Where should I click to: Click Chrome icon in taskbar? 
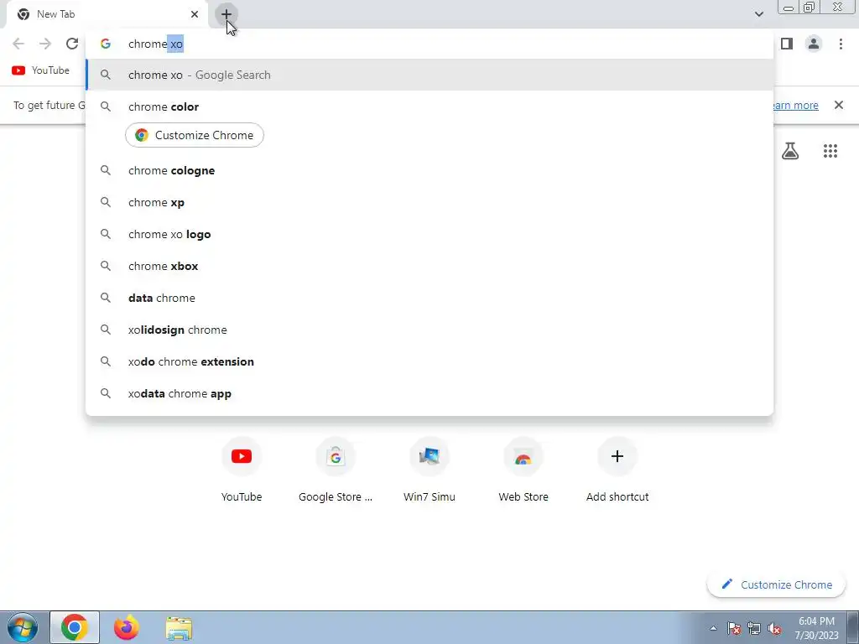(x=75, y=627)
